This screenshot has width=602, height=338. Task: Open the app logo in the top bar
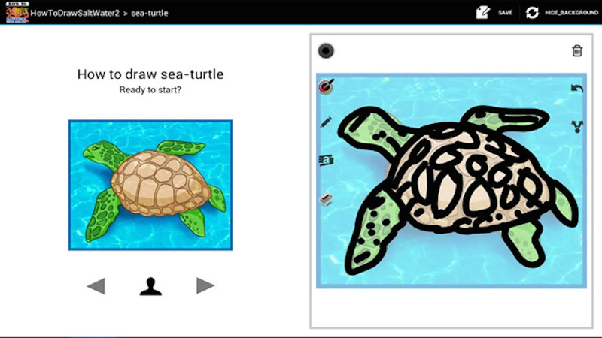17,12
